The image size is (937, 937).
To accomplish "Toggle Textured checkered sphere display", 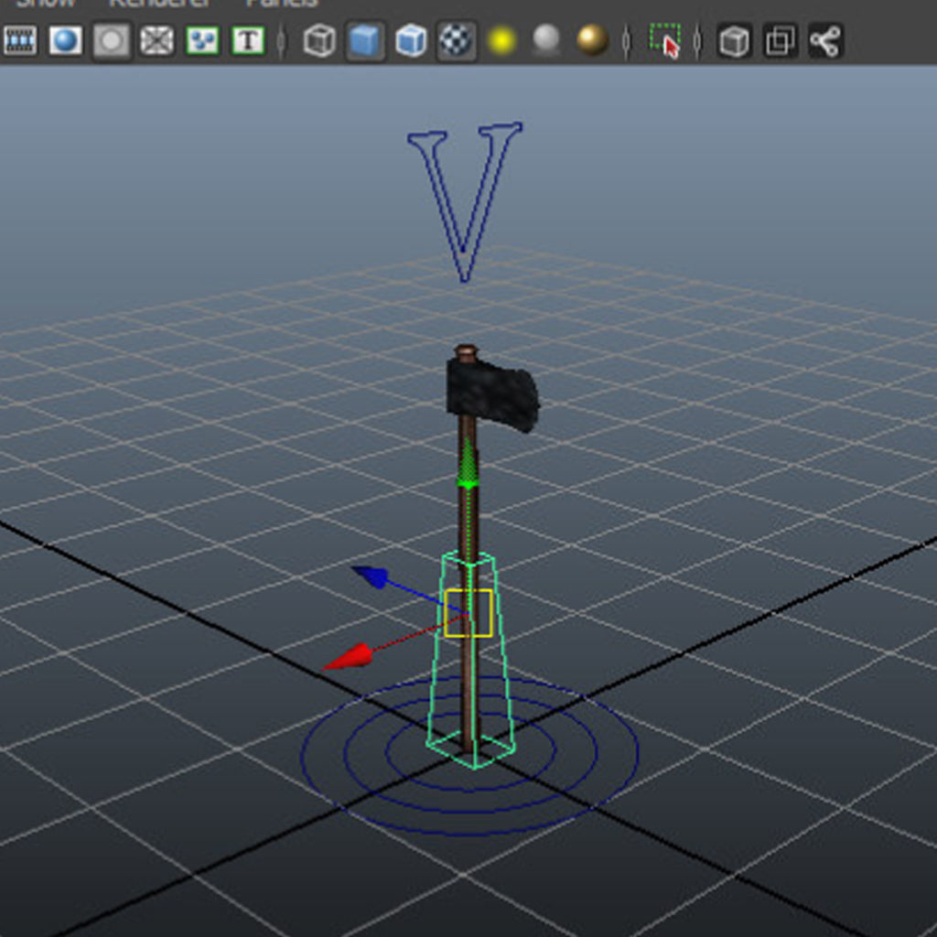I will (x=457, y=41).
